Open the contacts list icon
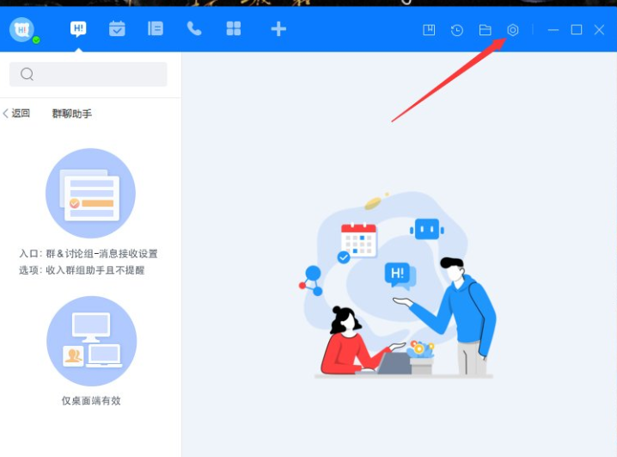The width and height of the screenshot is (617, 457). click(x=156, y=29)
